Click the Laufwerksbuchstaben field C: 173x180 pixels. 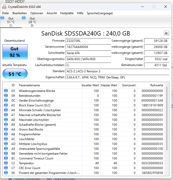click(x=88, y=65)
